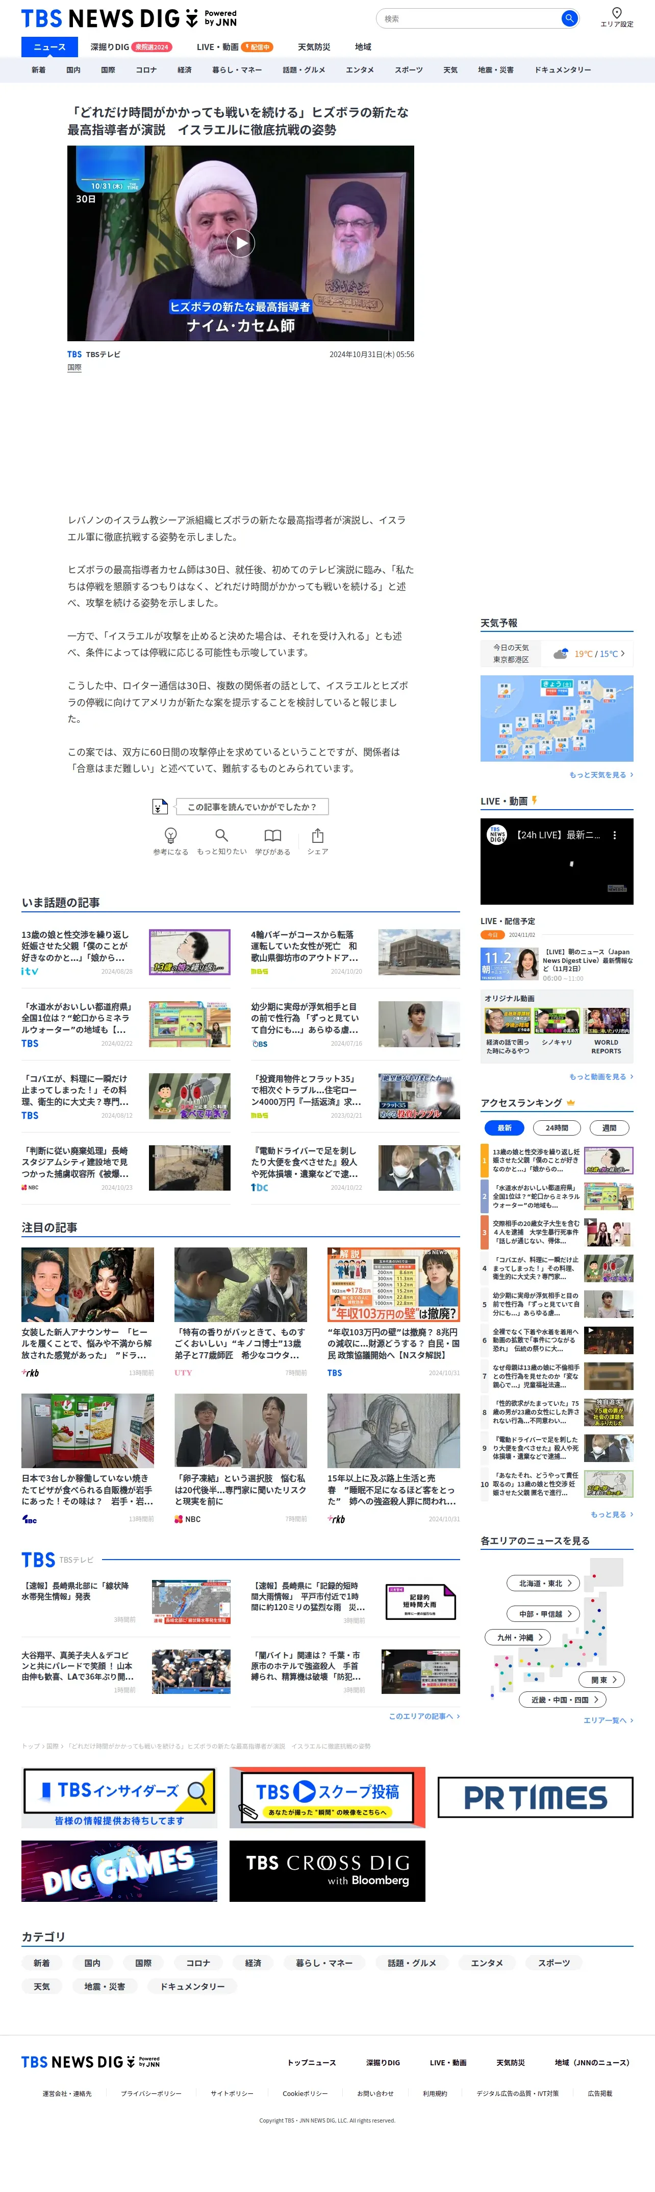Click 深掘りDIG in the footer navigation
This screenshot has height=2192, width=655.
tap(382, 2063)
